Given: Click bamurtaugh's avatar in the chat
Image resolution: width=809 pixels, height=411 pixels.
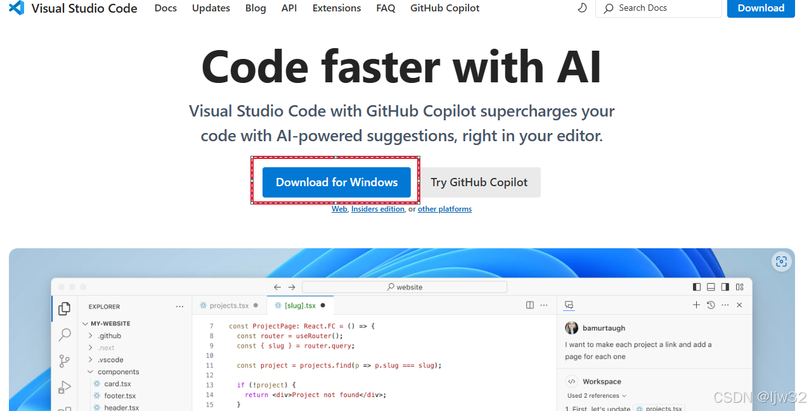Looking at the screenshot, I should click(572, 328).
